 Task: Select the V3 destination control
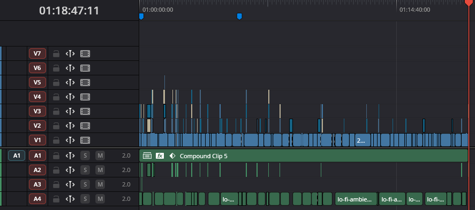(37, 112)
